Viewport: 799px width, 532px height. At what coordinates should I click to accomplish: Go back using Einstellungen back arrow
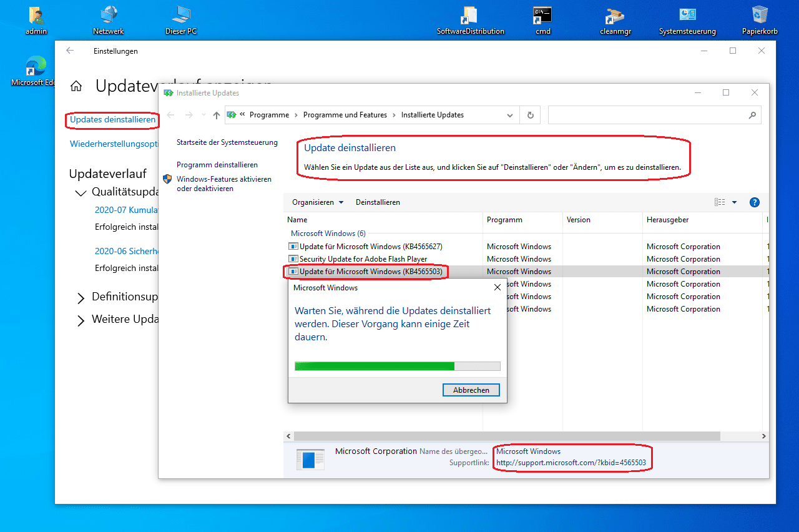click(x=70, y=51)
